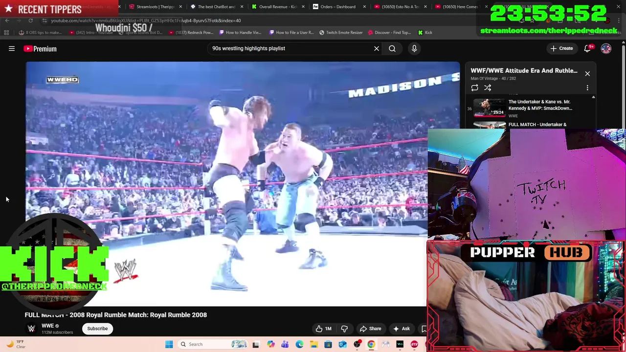Subscribe to WWE channel
Viewport: 626px width, 352px height.
tap(97, 329)
